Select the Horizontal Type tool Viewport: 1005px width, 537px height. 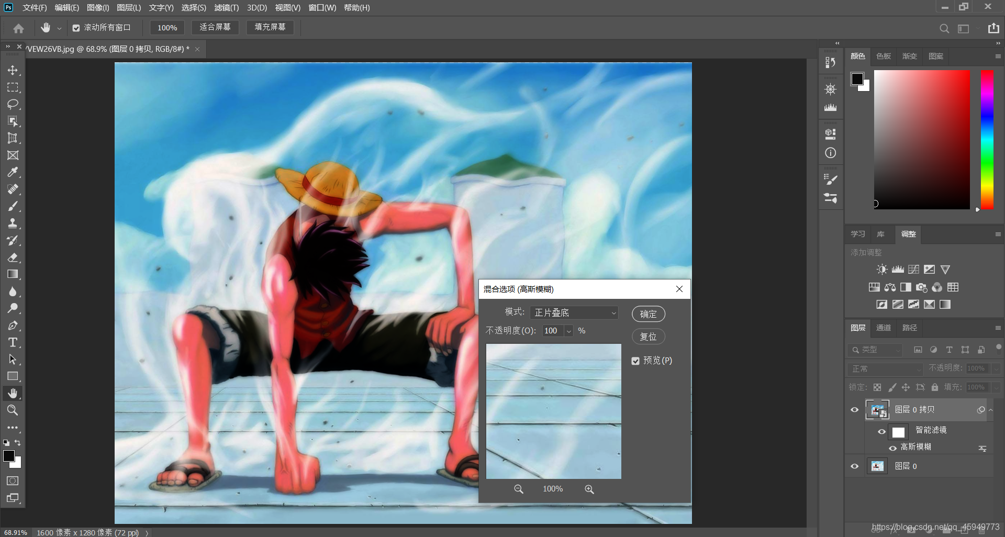(13, 342)
